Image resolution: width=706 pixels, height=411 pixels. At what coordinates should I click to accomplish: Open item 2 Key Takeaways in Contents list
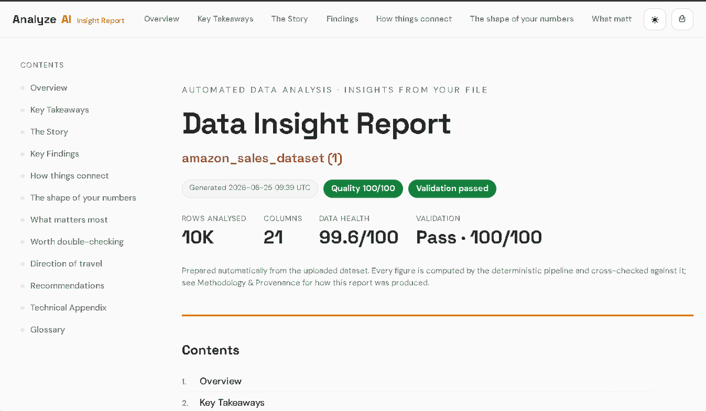pos(232,403)
